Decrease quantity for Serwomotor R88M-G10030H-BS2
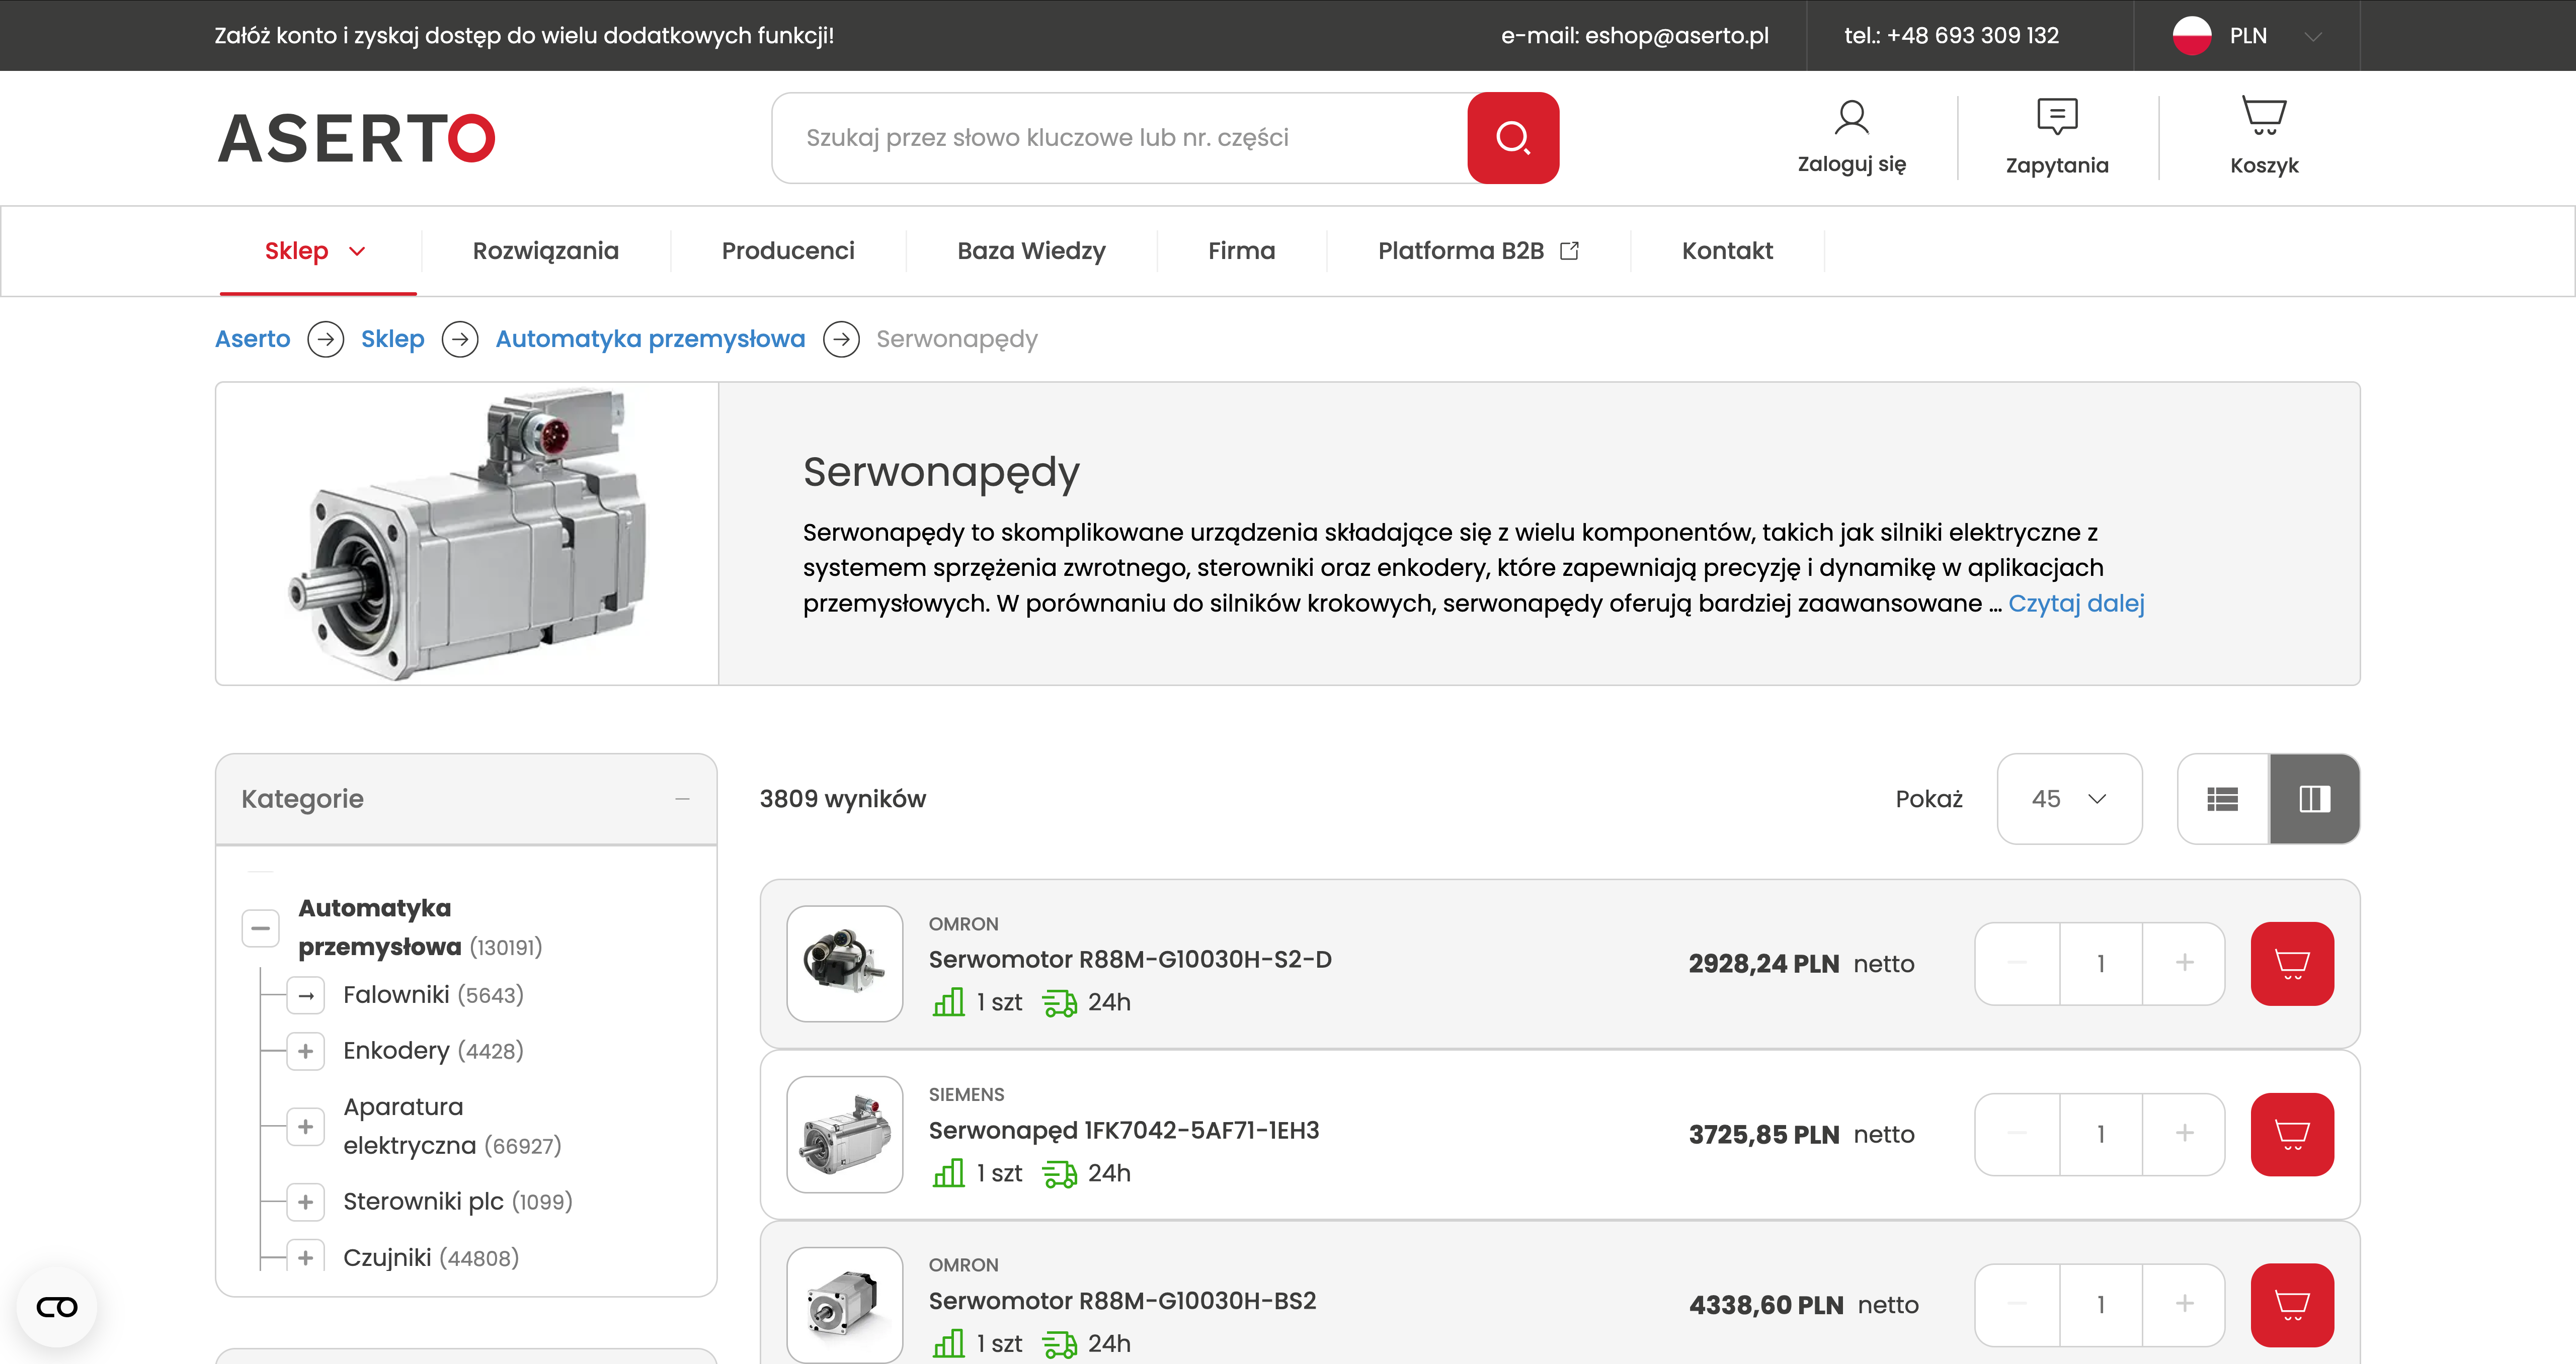 pos(2017,1304)
